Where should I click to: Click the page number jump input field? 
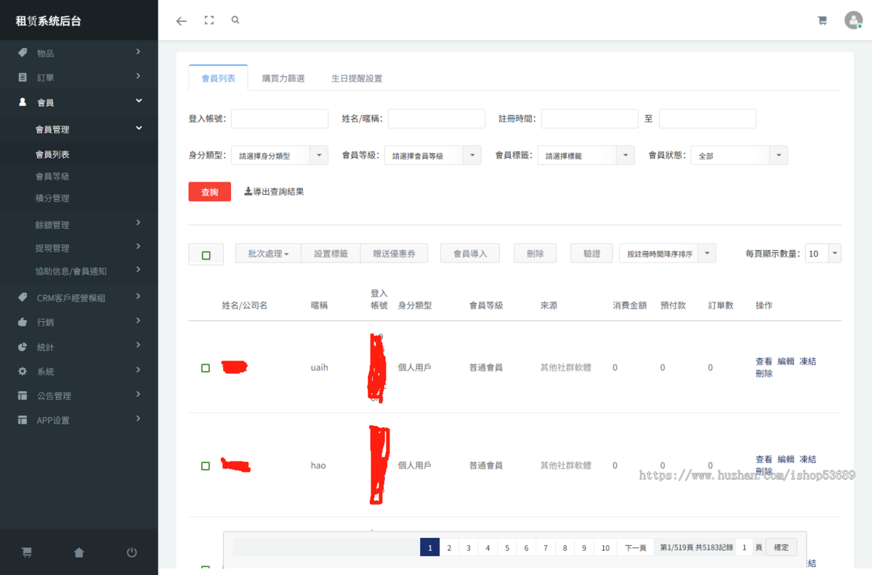[x=743, y=547]
